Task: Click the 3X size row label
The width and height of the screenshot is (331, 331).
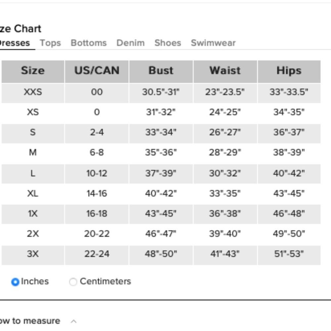Action: [x=32, y=254]
